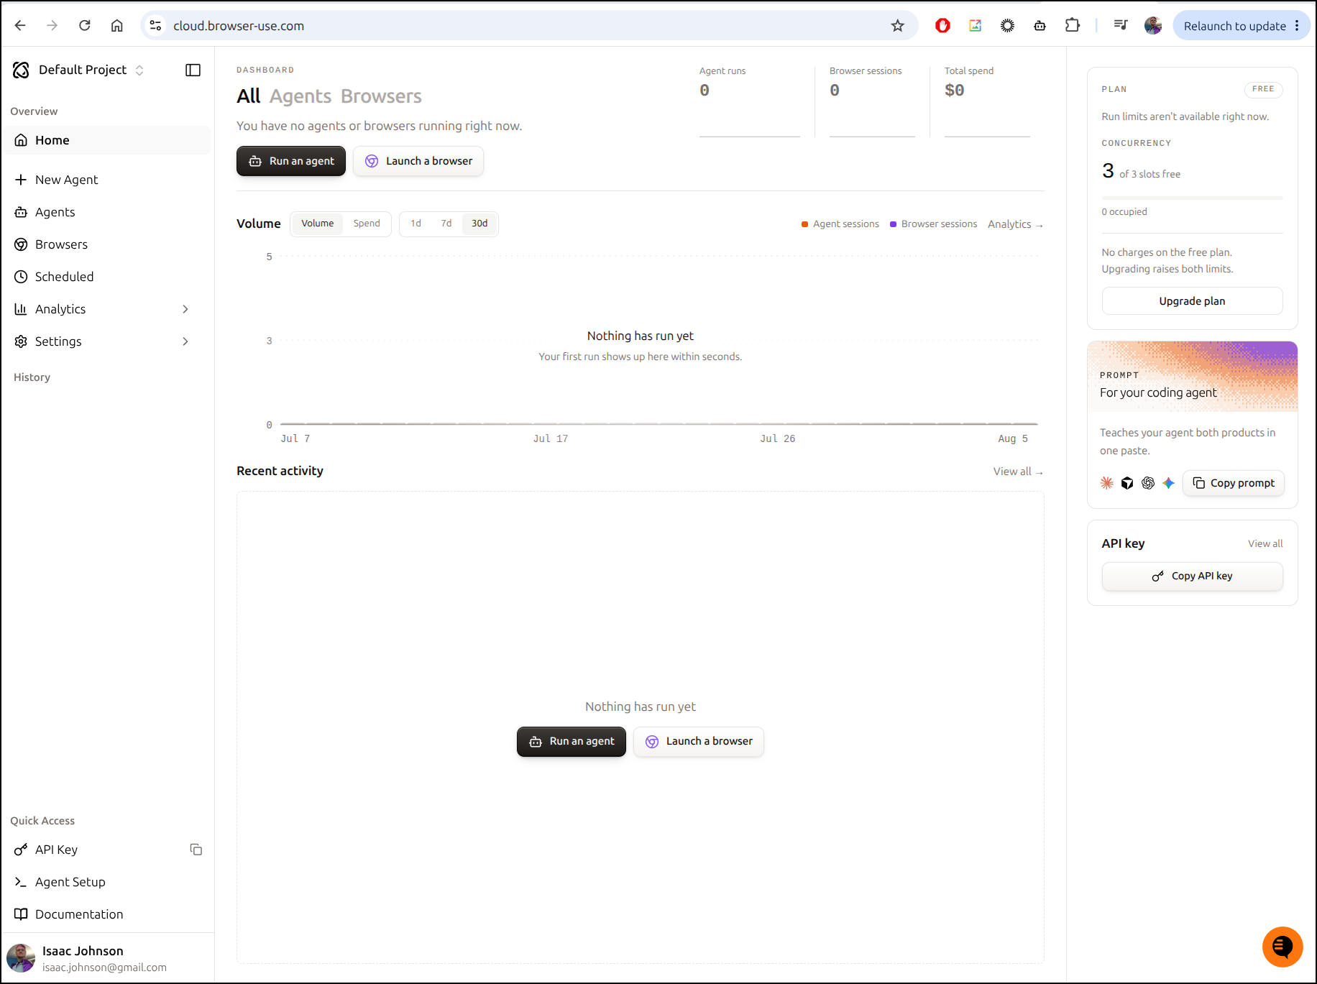
Task: Open the Extensions puzzle icon
Action: tap(1072, 26)
